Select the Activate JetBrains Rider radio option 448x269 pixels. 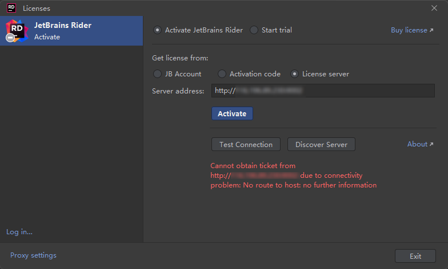[158, 30]
